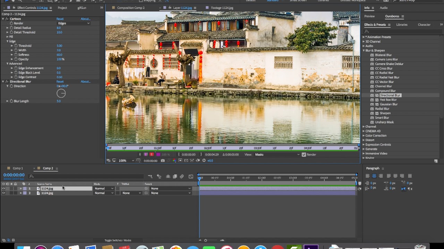The height and width of the screenshot is (249, 444).
Task: Toggle stopwatch for Detail Radius
Action: click(11, 28)
